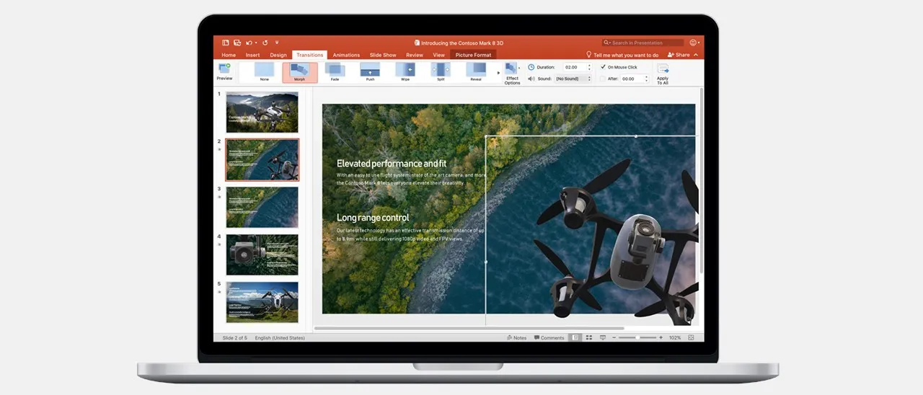
Task: Open the Notes pane
Action: click(517, 337)
